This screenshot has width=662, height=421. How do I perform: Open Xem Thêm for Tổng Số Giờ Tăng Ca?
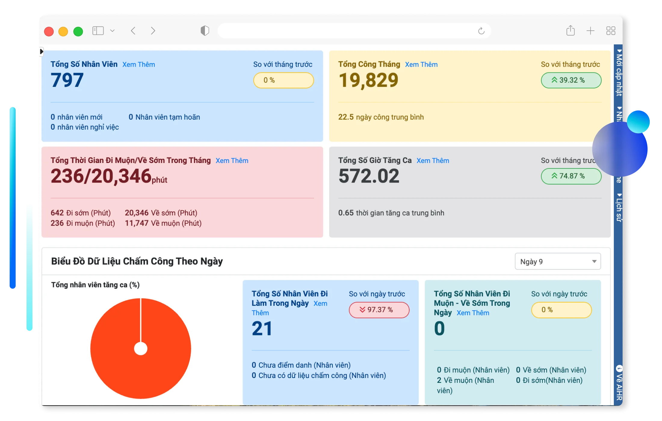coord(432,161)
